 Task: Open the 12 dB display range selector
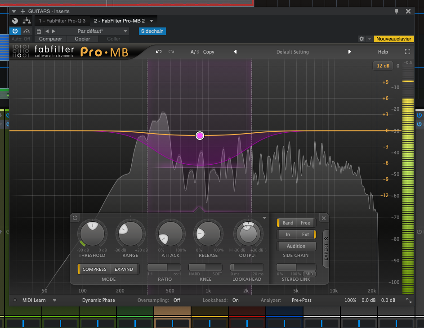coord(383,66)
